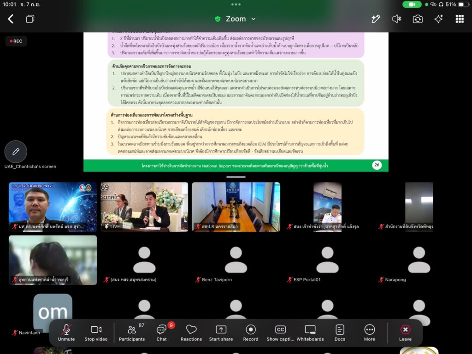Go back using the top-left arrow
The image size is (472, 354).
pyautogui.click(x=11, y=19)
